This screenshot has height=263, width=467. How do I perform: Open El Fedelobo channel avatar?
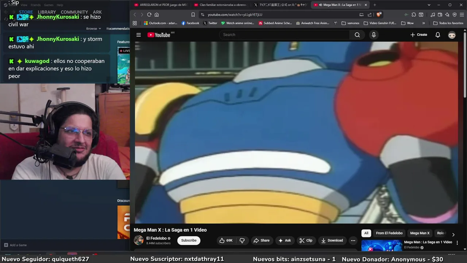139,240
